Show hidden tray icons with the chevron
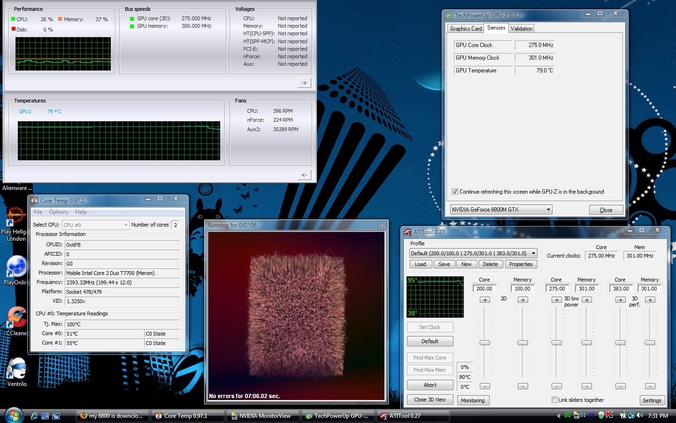The image size is (676, 423). click(x=559, y=416)
